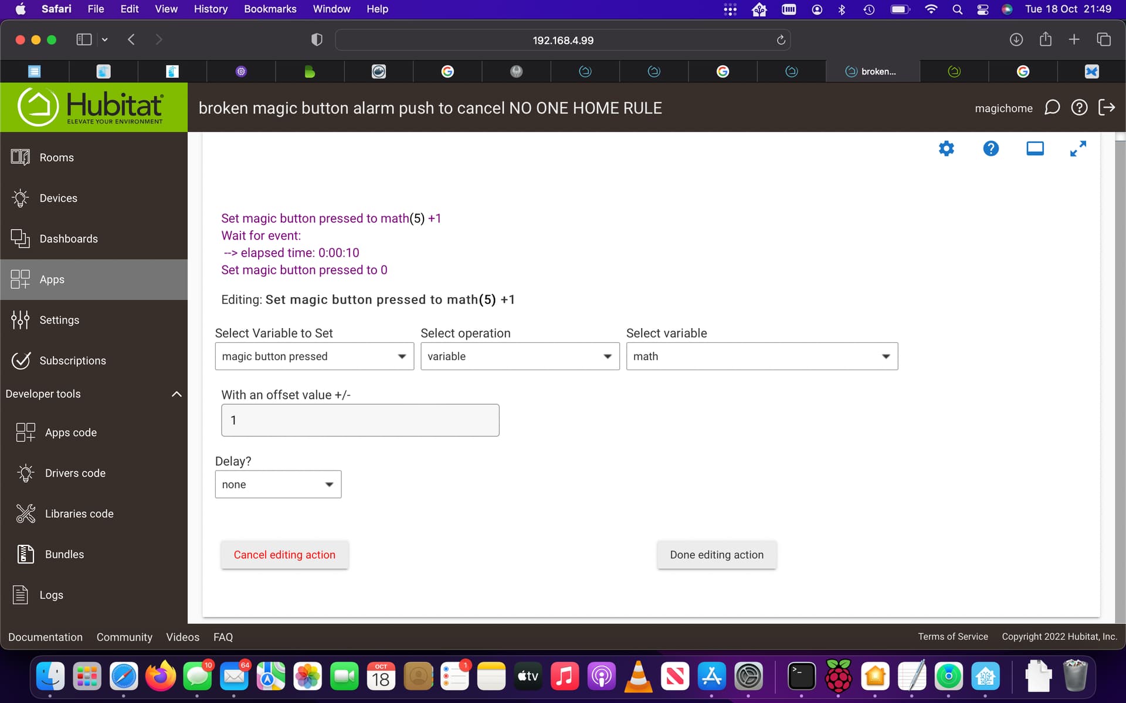Viewport: 1126px width, 703px height.
Task: Open the chat bubble icon in header
Action: click(1052, 108)
